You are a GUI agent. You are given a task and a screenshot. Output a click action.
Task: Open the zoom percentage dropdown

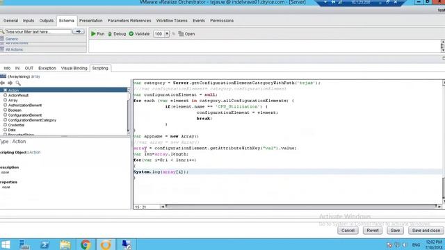(167, 34)
